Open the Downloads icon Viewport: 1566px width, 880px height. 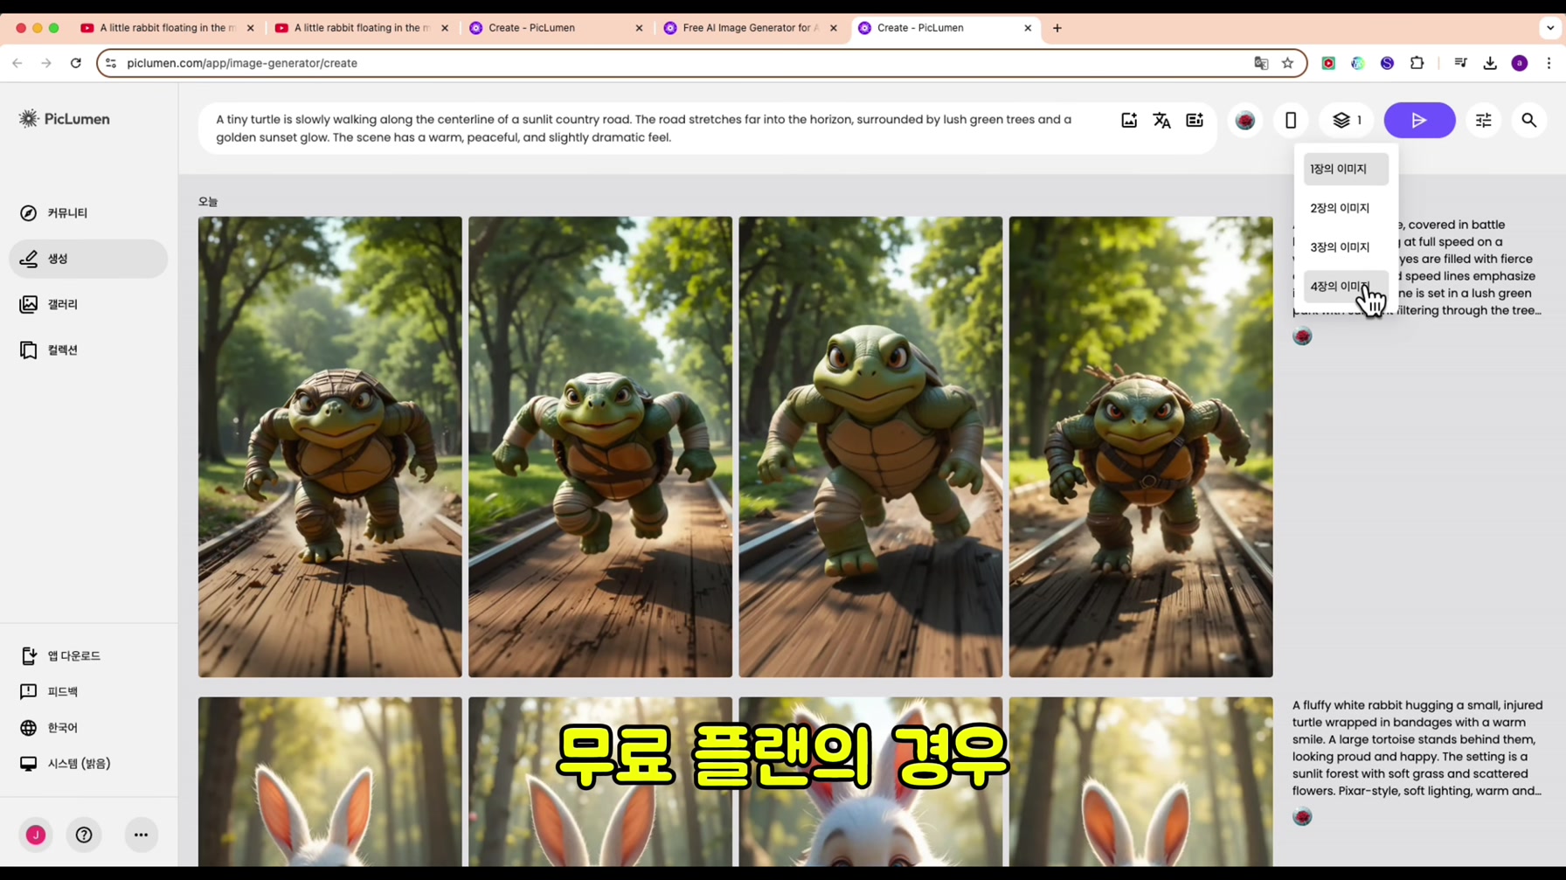(x=1490, y=63)
